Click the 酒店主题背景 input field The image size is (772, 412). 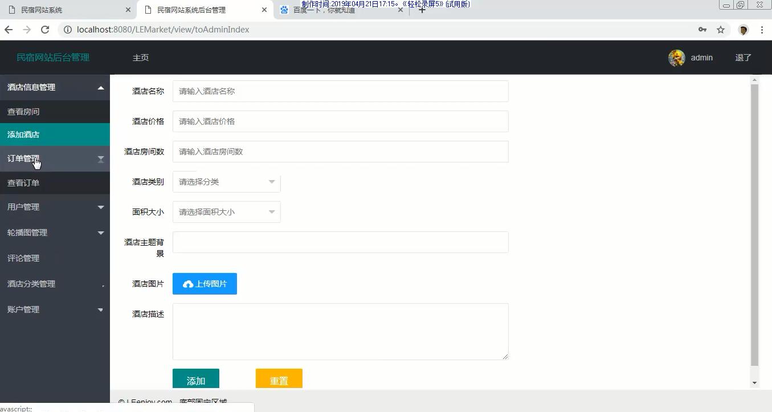340,242
